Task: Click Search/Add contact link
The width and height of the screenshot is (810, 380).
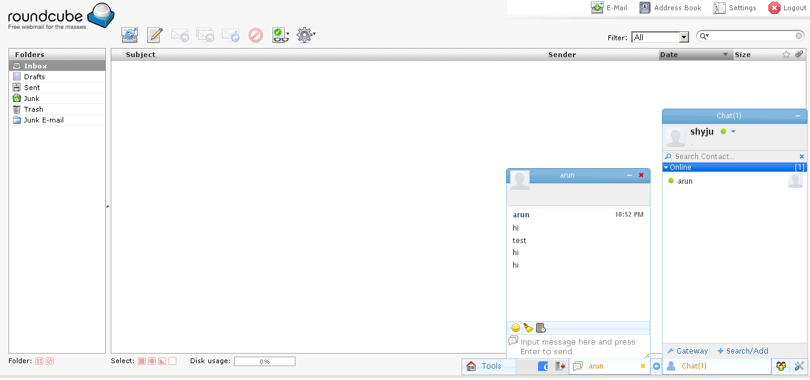Action: [743, 351]
